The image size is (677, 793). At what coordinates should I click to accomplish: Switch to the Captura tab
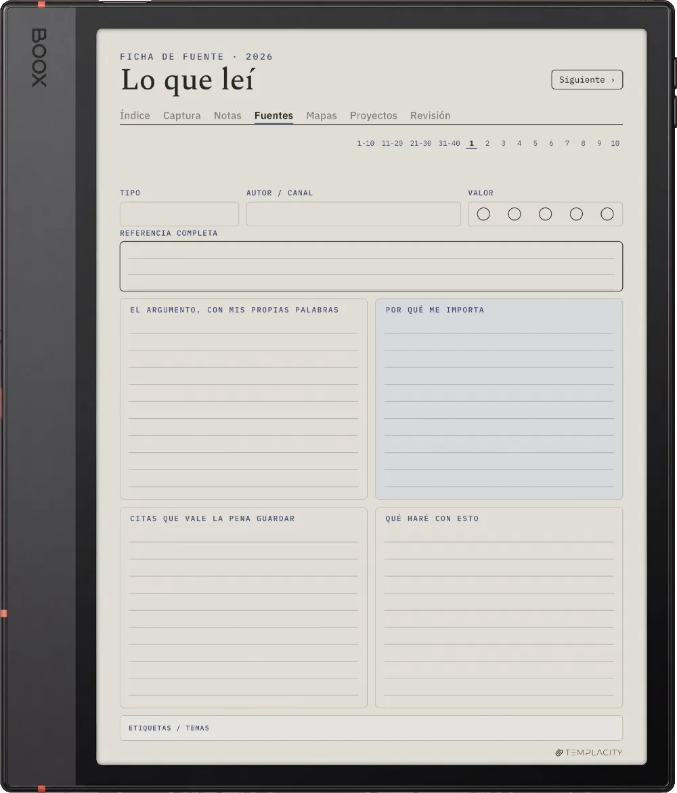(182, 115)
